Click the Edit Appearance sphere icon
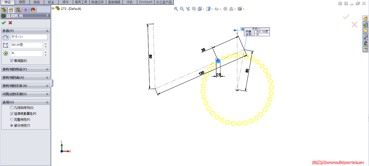Image resolution: width=369 pixels, height=166 pixels. (x=225, y=9)
